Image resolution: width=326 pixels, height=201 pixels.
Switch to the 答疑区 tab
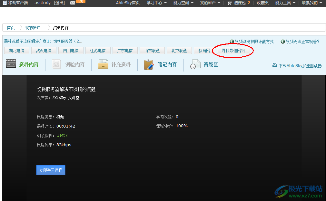coord(211,64)
